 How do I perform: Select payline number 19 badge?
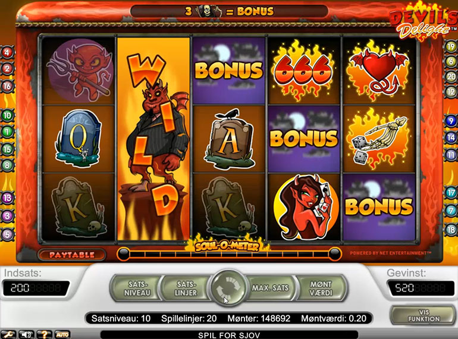tap(451, 46)
